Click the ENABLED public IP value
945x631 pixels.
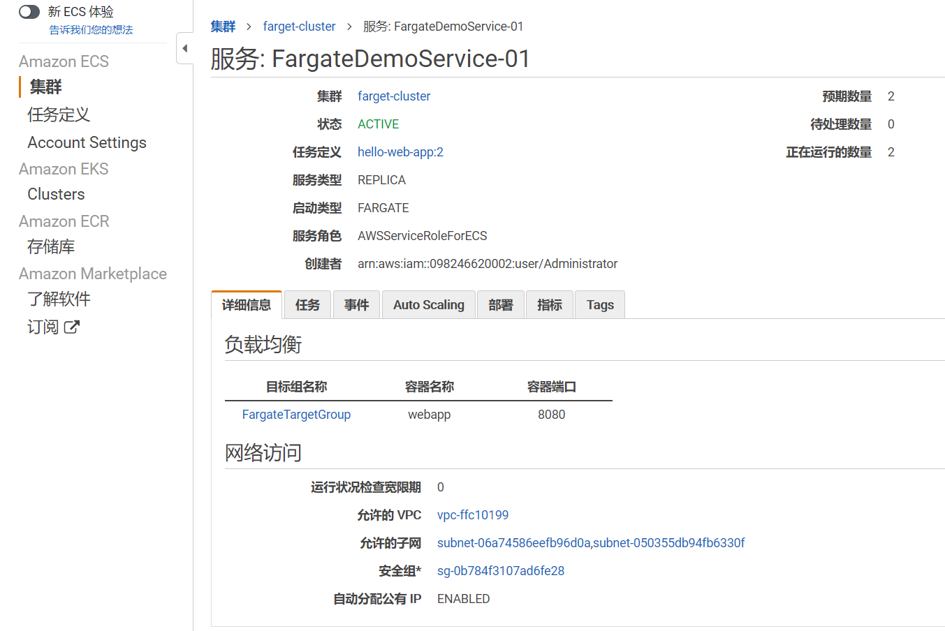click(x=464, y=599)
